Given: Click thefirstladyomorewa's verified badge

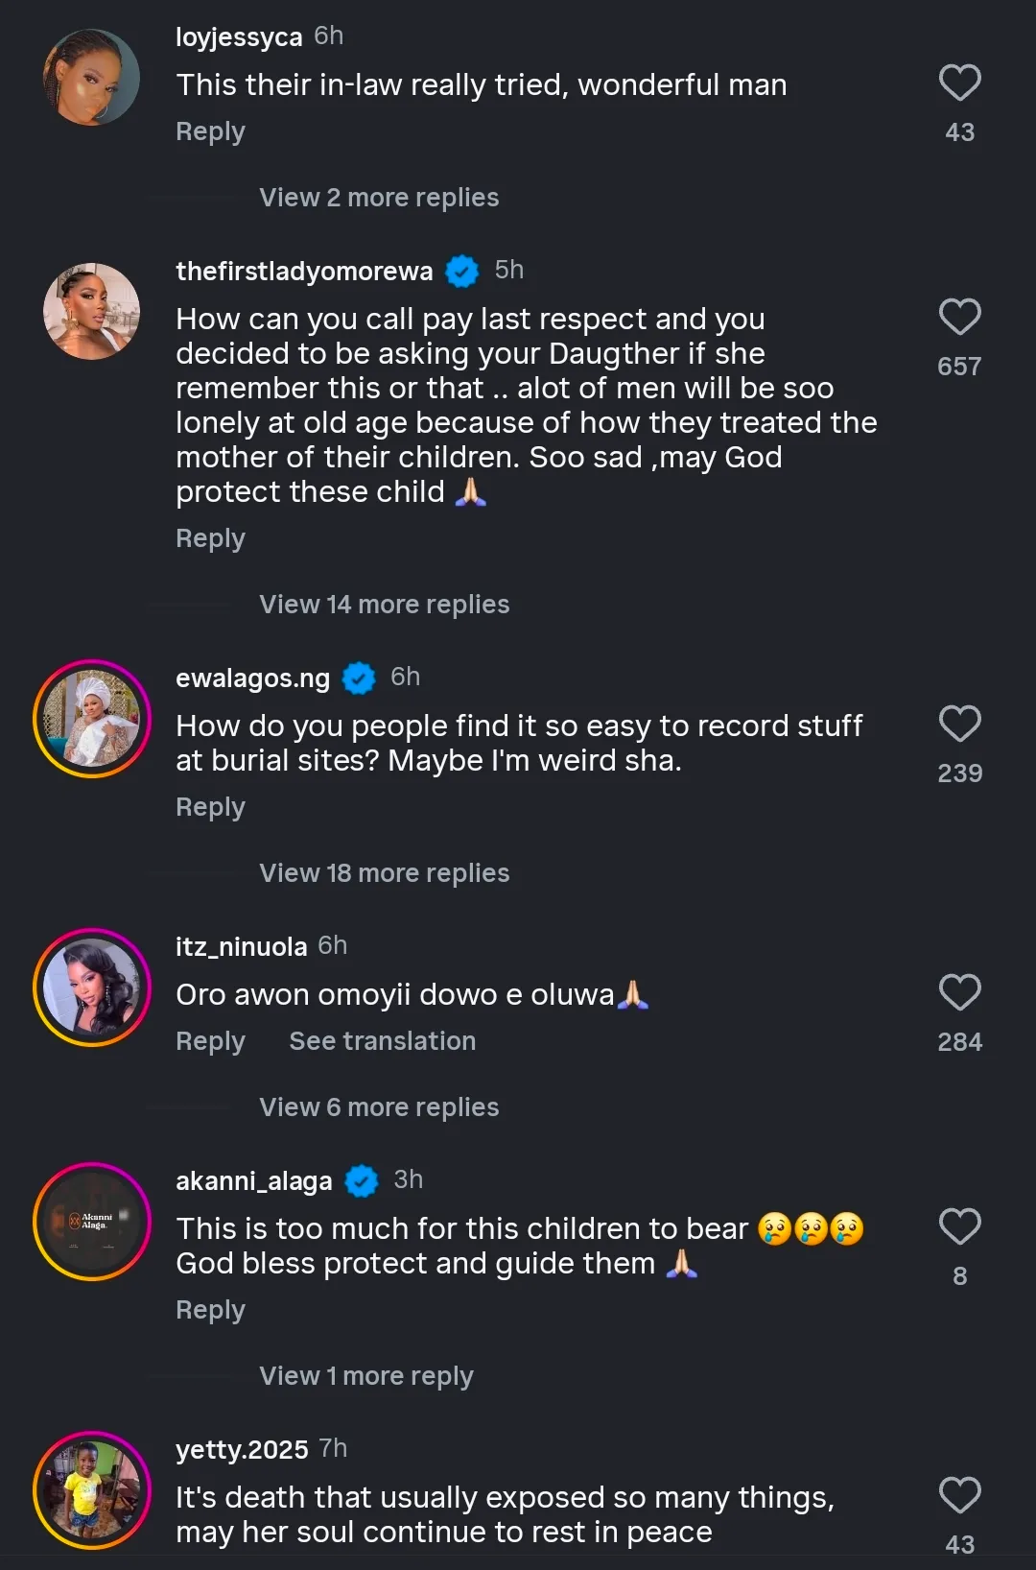Looking at the screenshot, I should point(462,272).
